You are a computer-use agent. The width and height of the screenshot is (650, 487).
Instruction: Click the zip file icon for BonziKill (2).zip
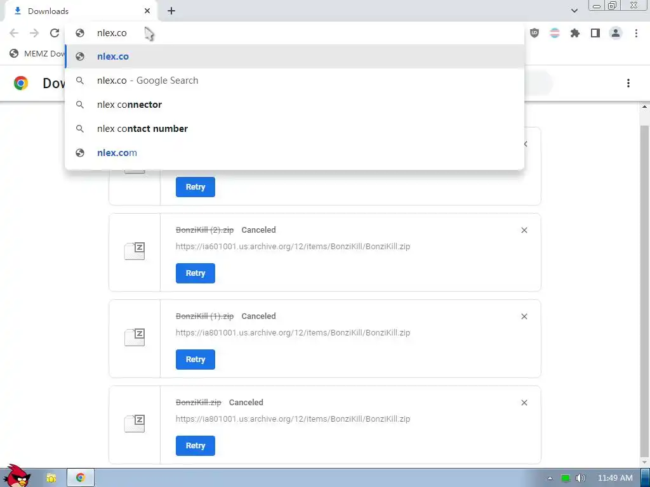(135, 251)
